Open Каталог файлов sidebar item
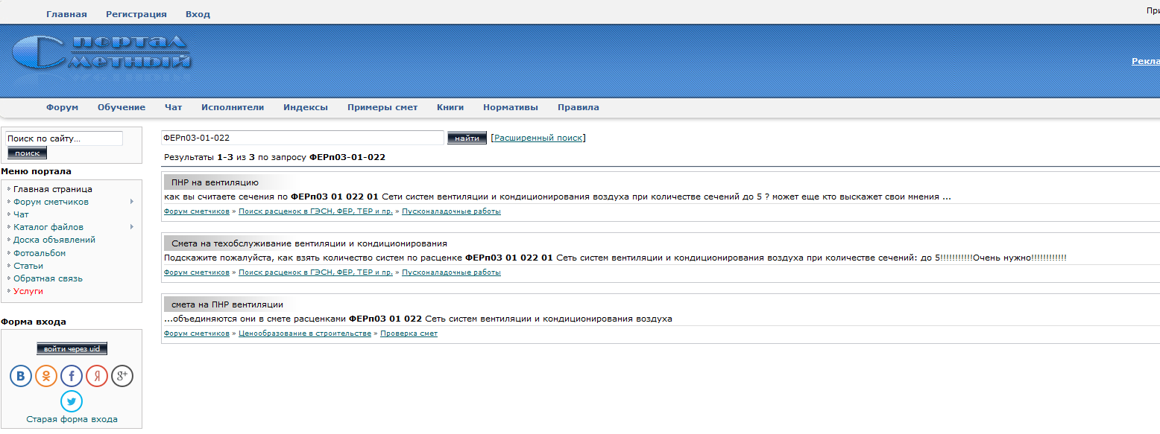This screenshot has width=1160, height=434. coord(48,227)
